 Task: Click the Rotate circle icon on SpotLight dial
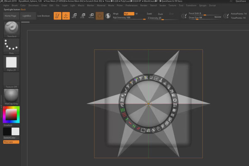pyautogui.click(x=151, y=78)
